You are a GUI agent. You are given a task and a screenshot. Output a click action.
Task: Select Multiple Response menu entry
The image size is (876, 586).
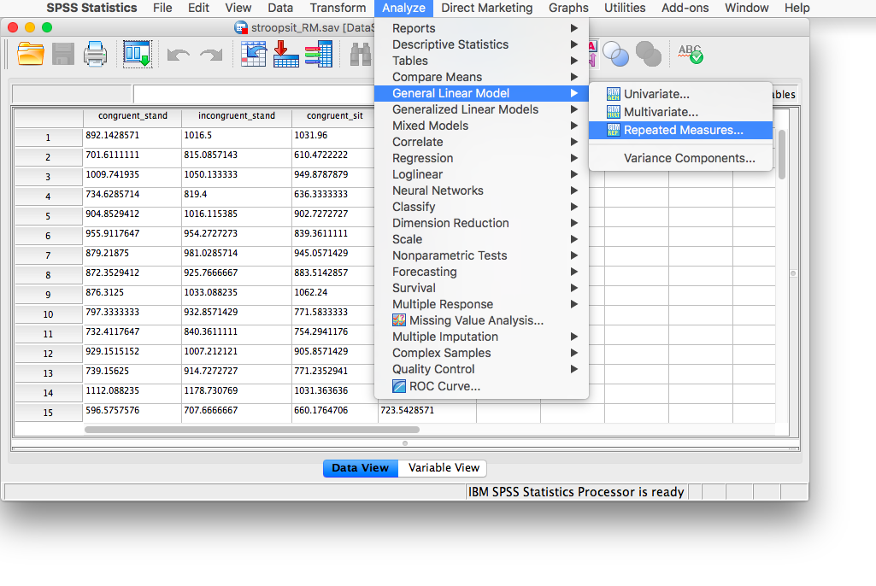tap(481, 304)
